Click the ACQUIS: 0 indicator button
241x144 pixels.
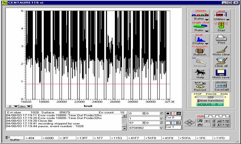210,104
